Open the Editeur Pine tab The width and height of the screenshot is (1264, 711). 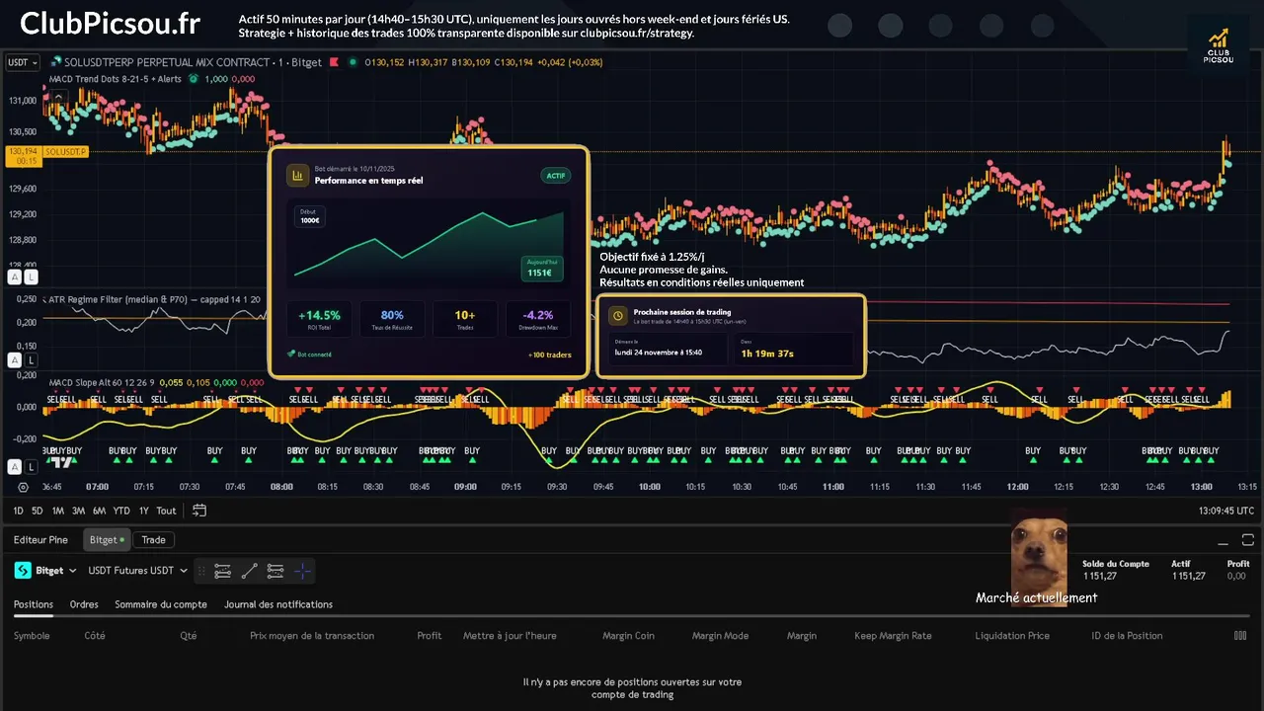pyautogui.click(x=40, y=540)
